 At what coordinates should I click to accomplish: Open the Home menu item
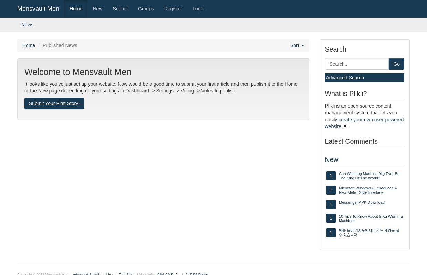[x=76, y=9]
